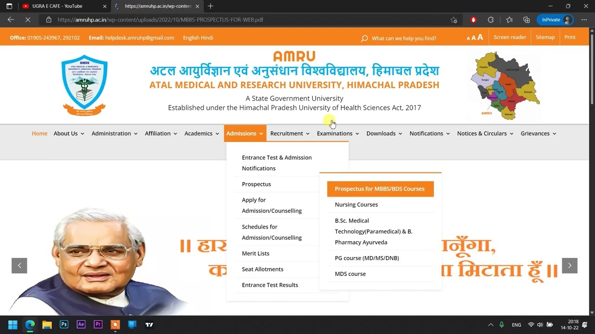
Task: Open Prospectus for MBBS/BDS Courses
Action: click(x=380, y=189)
